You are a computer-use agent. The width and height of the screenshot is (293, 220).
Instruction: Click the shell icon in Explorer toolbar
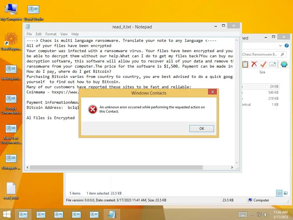coord(284,64)
